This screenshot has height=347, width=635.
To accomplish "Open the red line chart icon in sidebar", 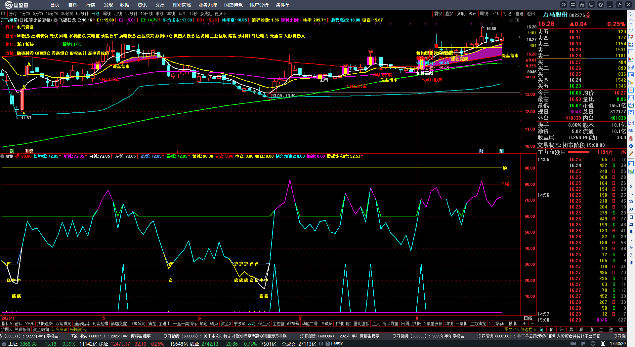I will 631,52.
